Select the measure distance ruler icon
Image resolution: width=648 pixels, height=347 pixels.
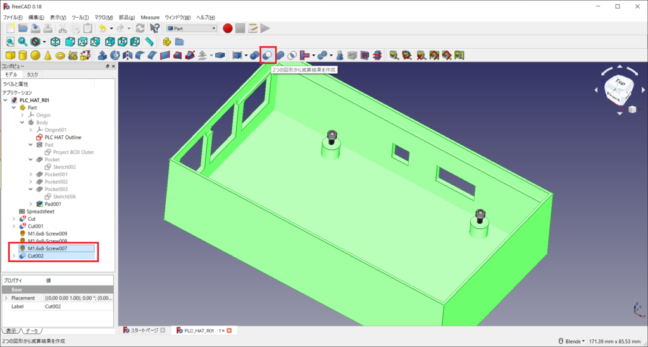click(149, 42)
